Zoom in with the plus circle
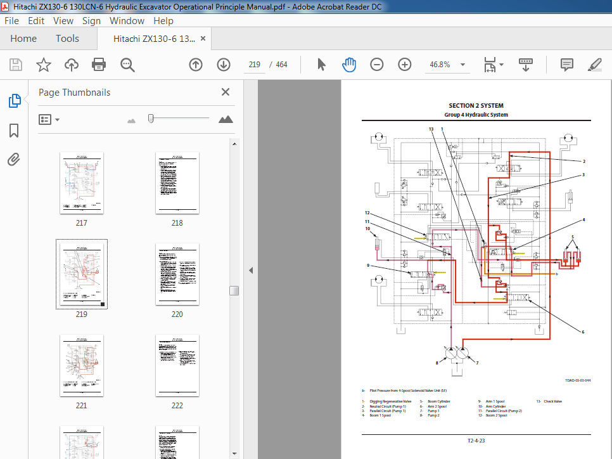 pyautogui.click(x=405, y=65)
